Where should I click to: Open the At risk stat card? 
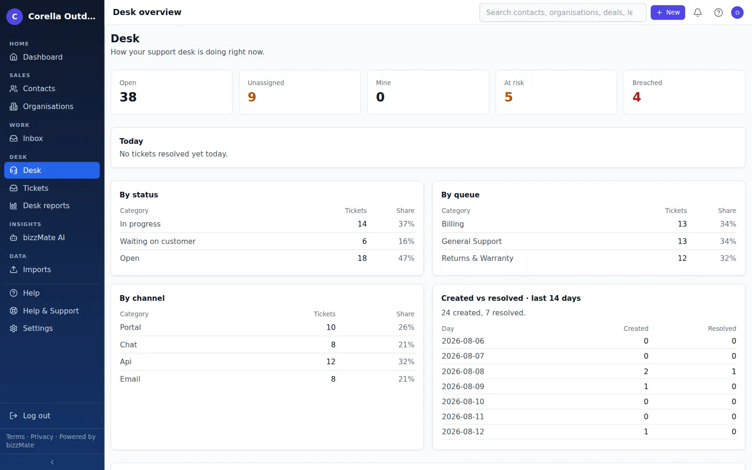[x=556, y=92]
